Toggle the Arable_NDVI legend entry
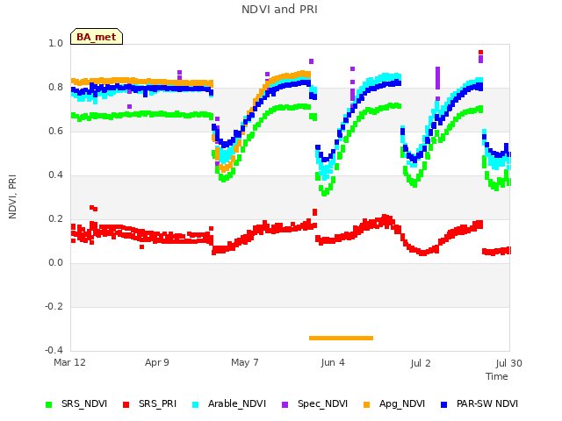 229,404
